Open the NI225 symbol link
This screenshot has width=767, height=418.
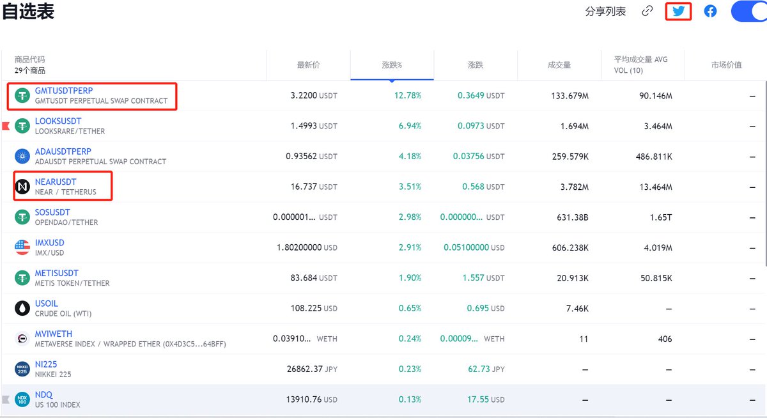pos(46,364)
